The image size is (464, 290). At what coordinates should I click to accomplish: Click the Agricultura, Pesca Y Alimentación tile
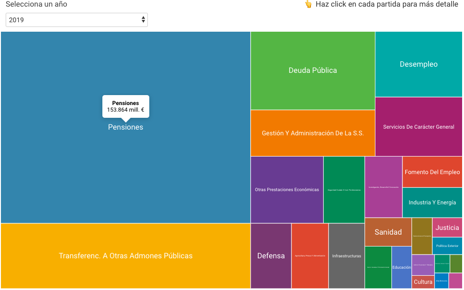coord(310,256)
